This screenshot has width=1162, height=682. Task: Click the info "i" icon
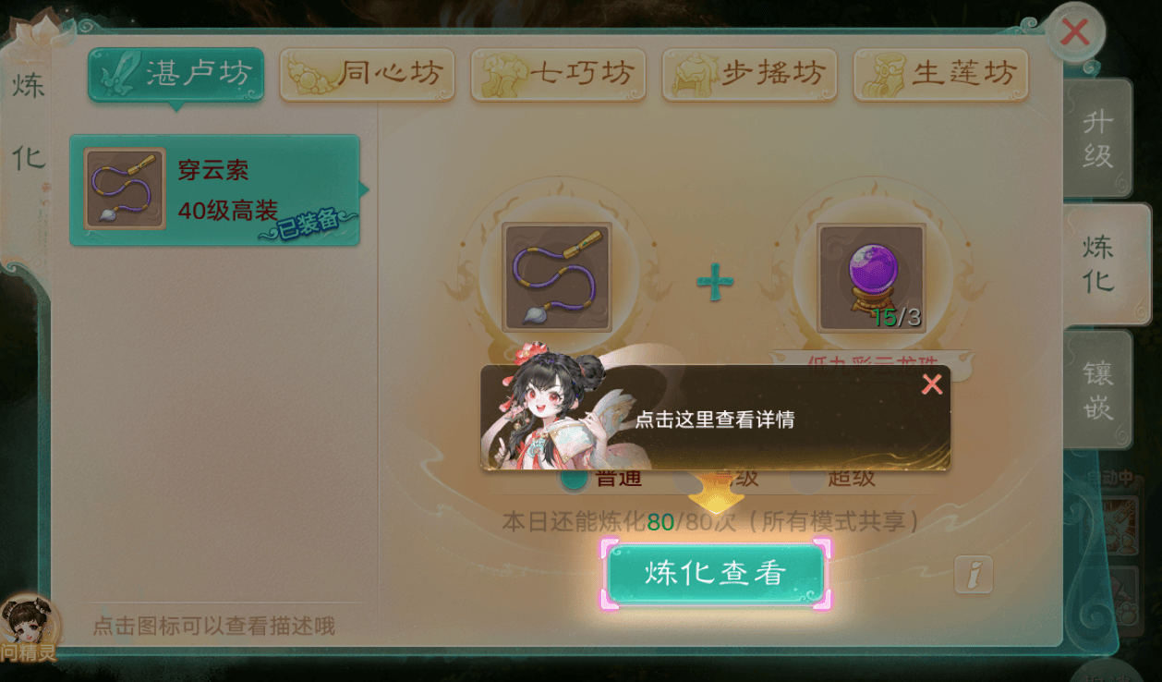click(974, 574)
